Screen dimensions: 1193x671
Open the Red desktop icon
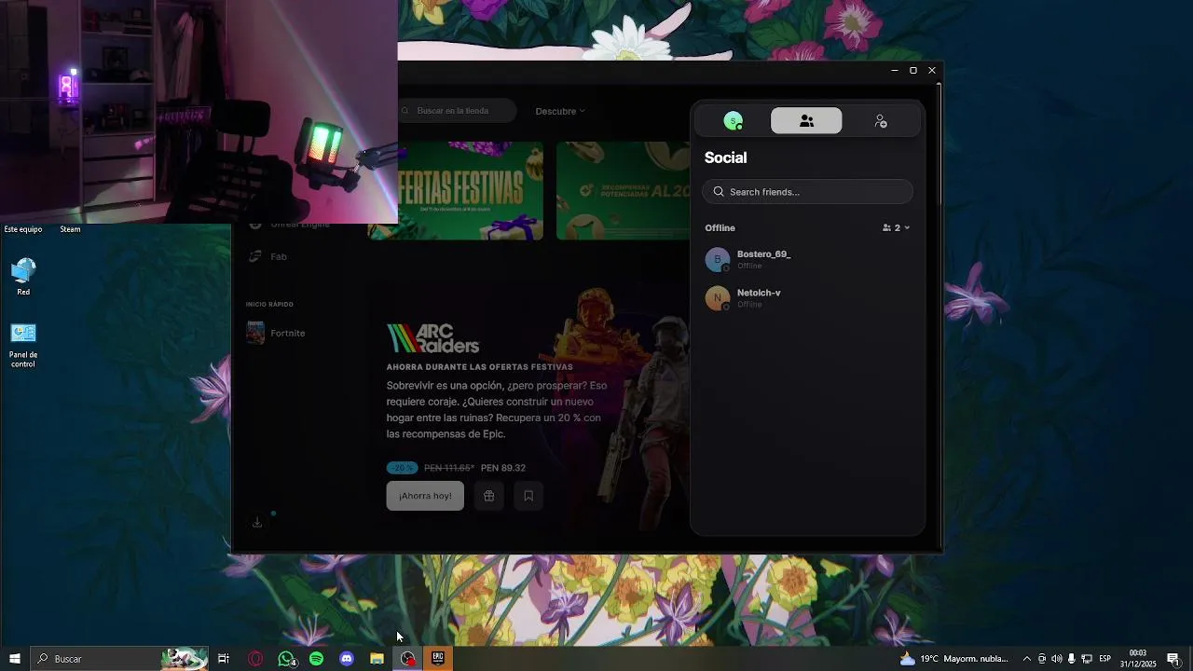[x=23, y=277]
